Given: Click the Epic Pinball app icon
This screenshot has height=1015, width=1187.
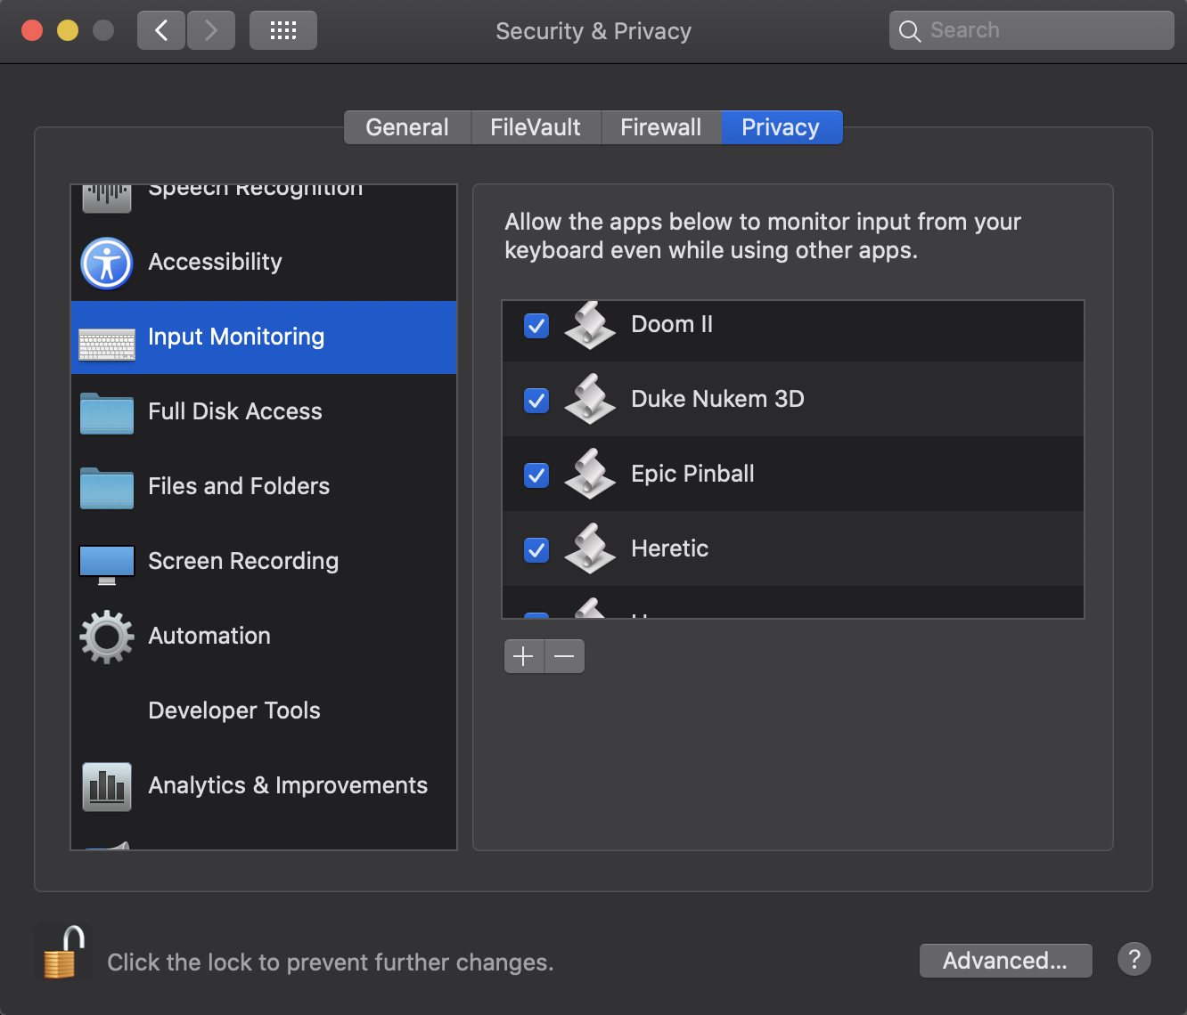Looking at the screenshot, I should click(590, 474).
